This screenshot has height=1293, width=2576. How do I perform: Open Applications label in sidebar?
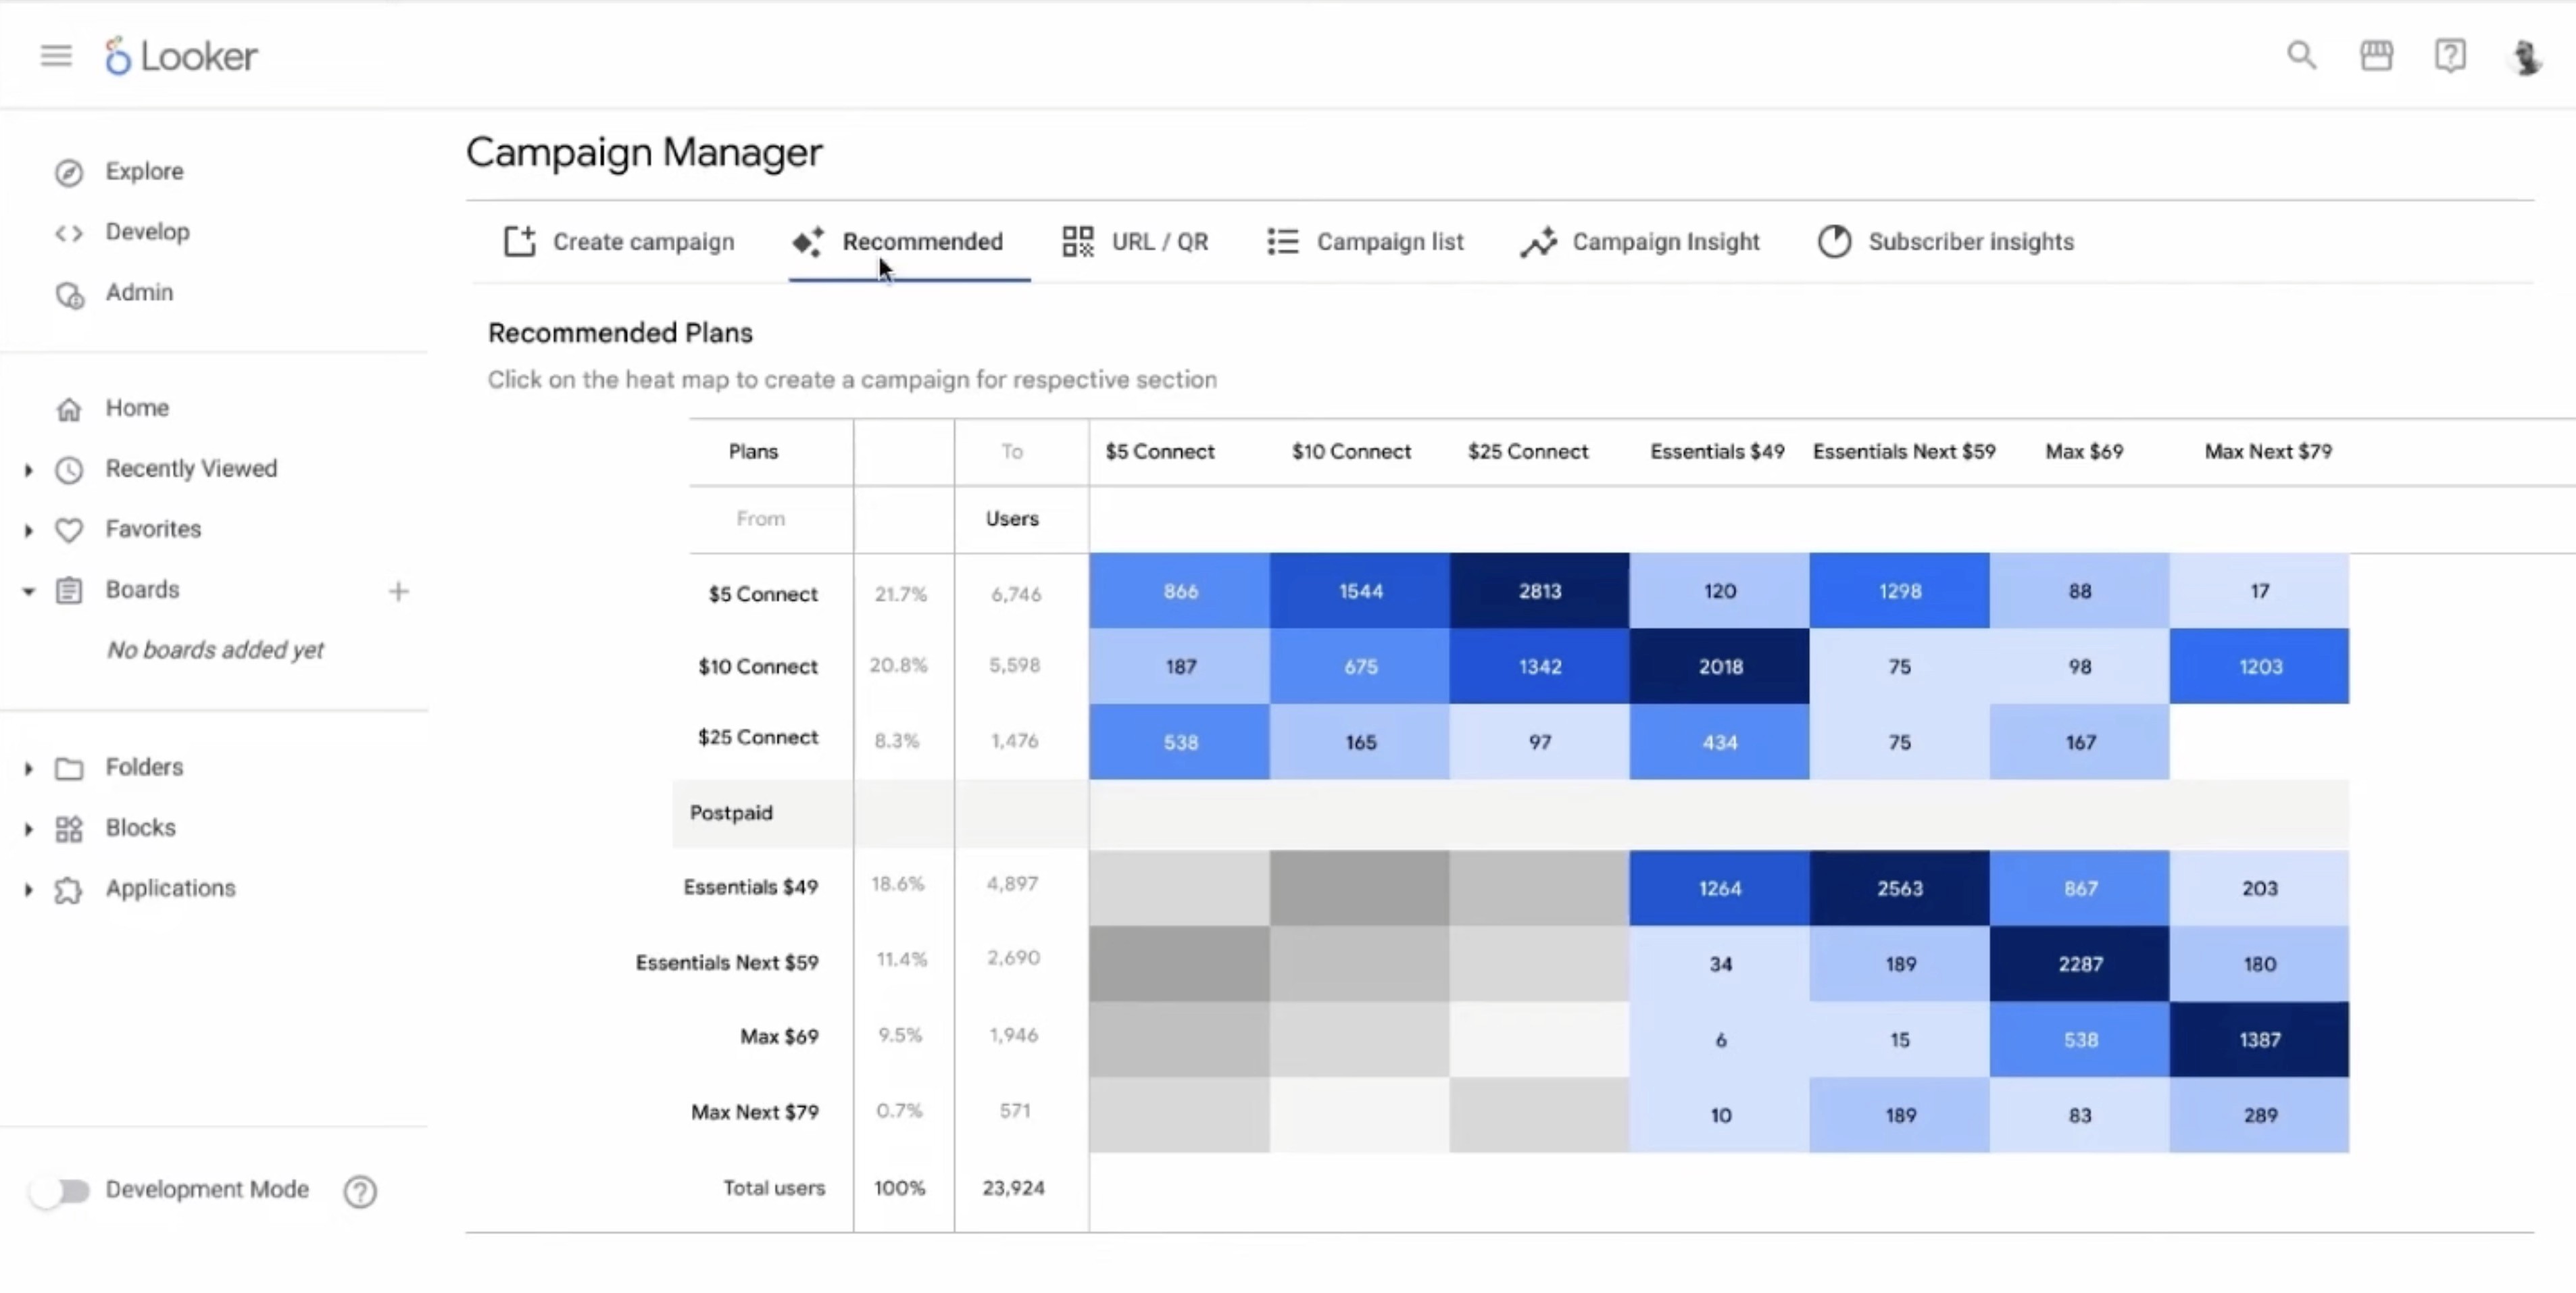click(171, 888)
